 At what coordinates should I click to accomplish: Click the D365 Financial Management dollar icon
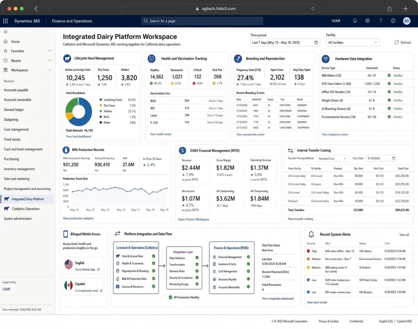(x=182, y=150)
